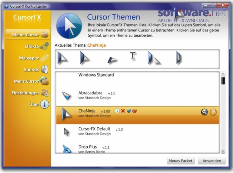This screenshot has width=233, height=173.
Task: Click the current theme name ChaNinja
Action: coord(97,45)
